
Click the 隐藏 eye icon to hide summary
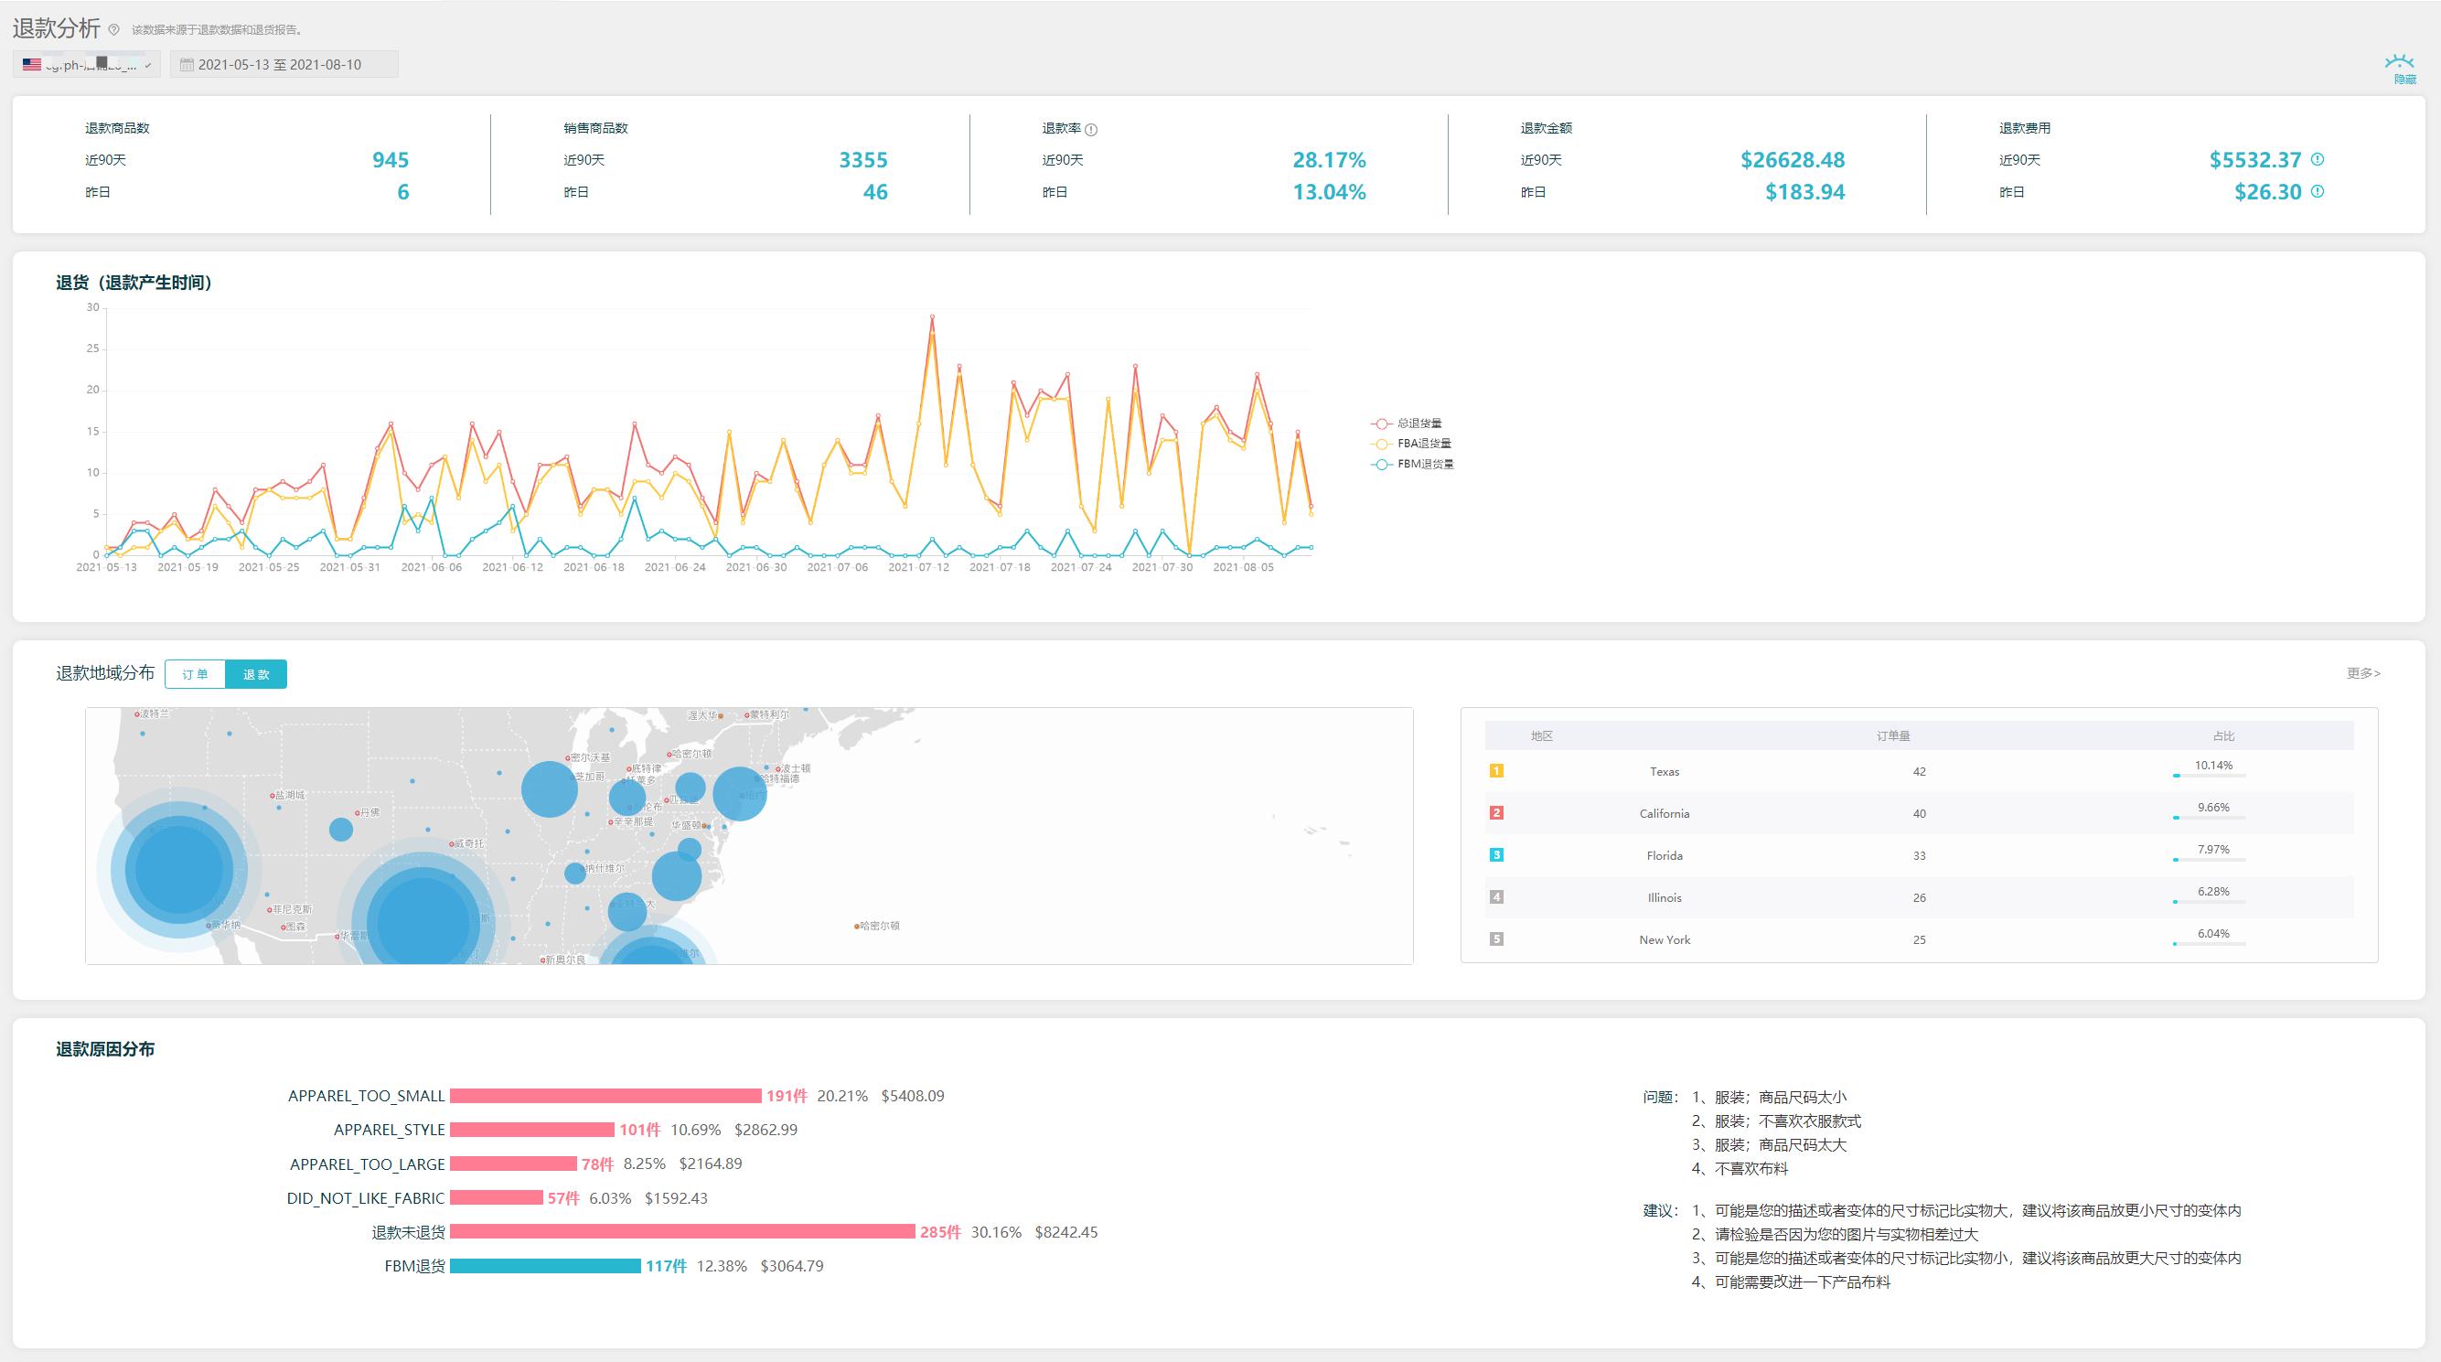click(2398, 64)
